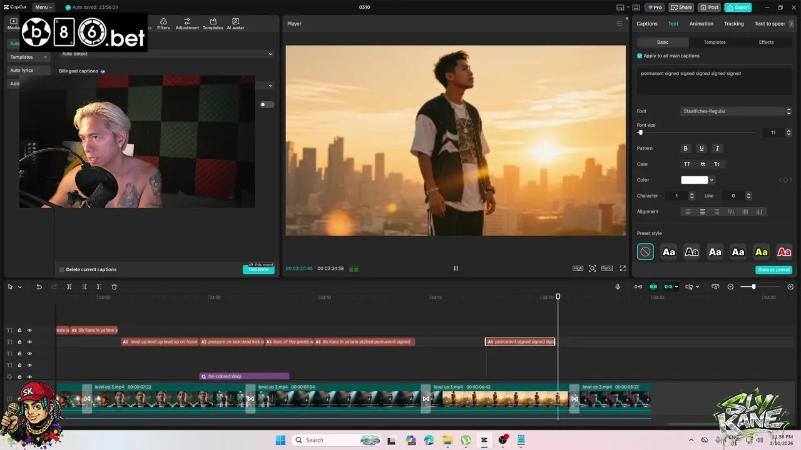801x450 pixels.
Task: Apply italic text pattern
Action: coord(717,148)
